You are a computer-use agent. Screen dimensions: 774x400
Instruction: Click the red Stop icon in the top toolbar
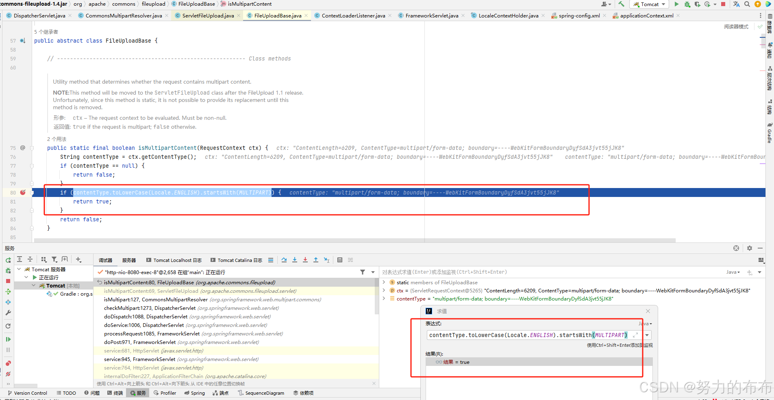pos(723,4)
